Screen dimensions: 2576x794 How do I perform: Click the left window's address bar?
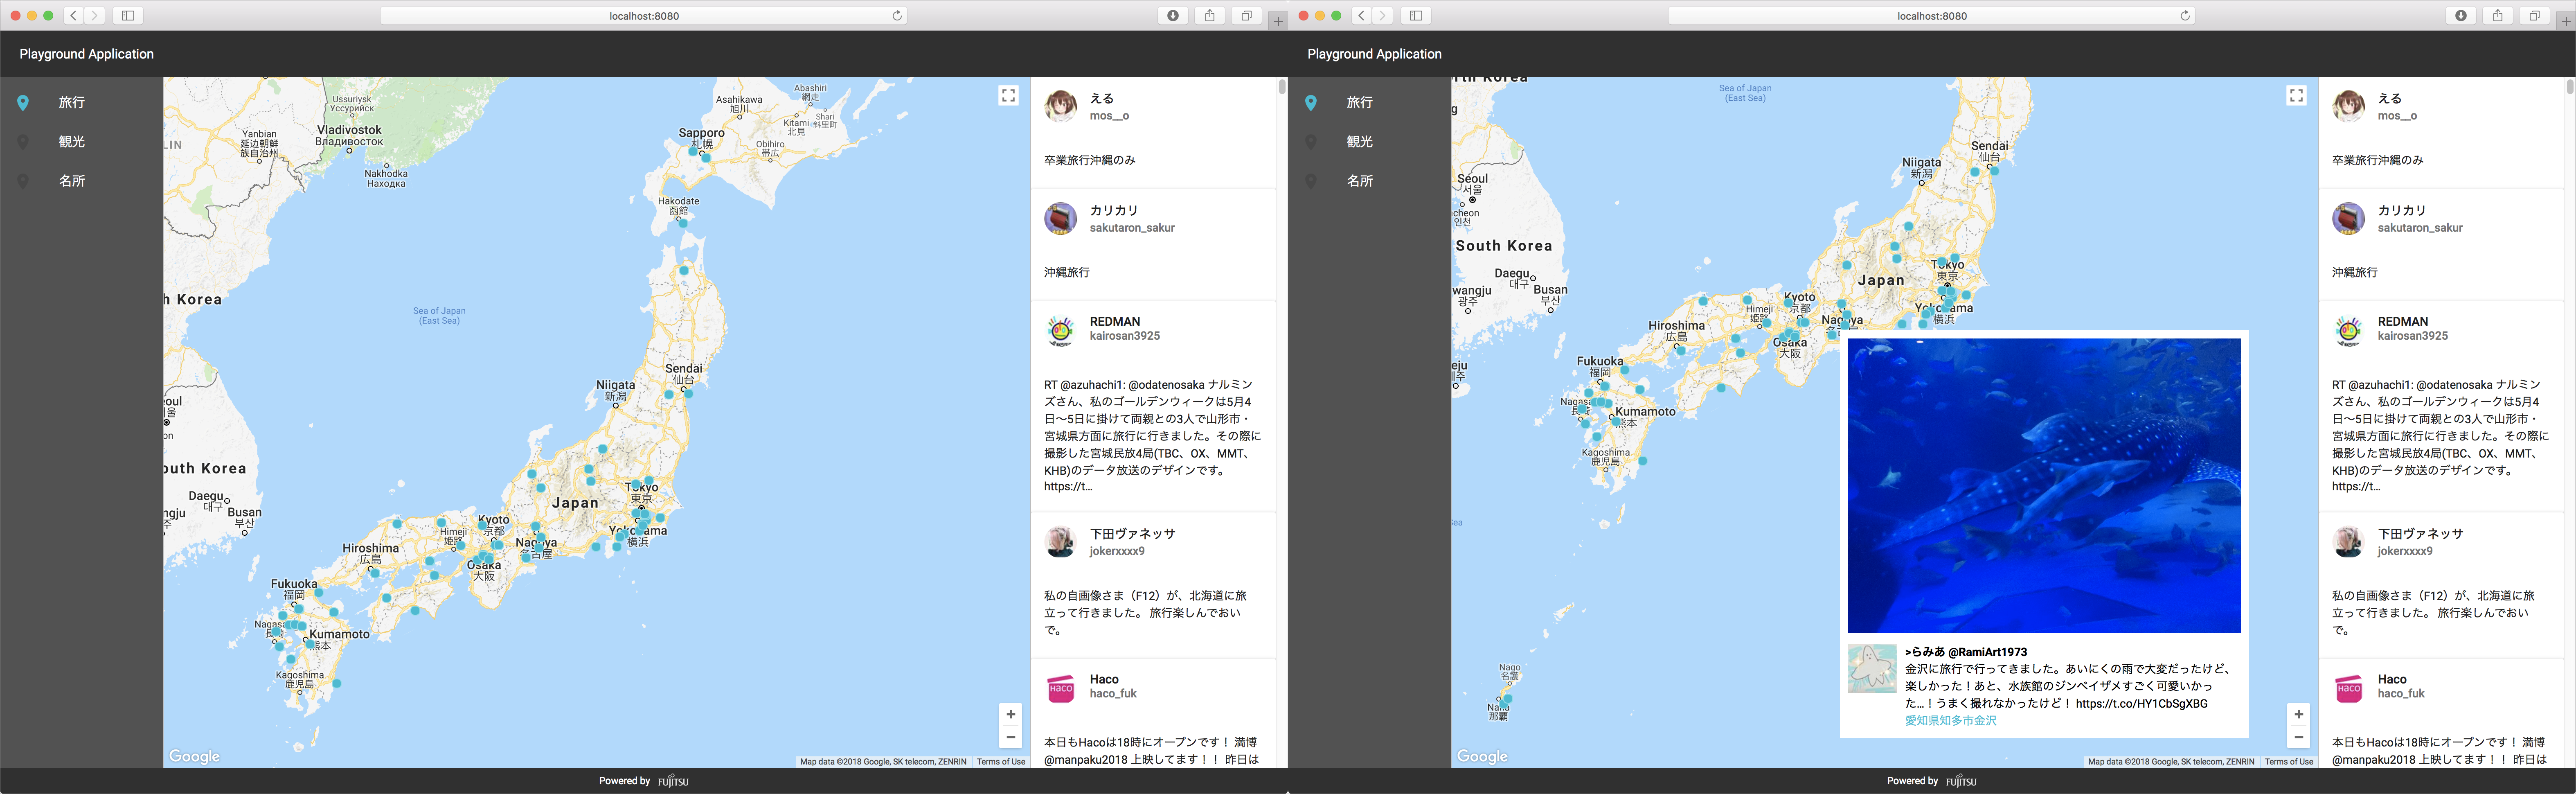pos(644,15)
